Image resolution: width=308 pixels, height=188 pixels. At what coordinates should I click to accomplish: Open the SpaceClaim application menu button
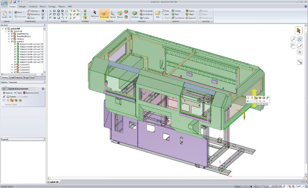point(4,3)
